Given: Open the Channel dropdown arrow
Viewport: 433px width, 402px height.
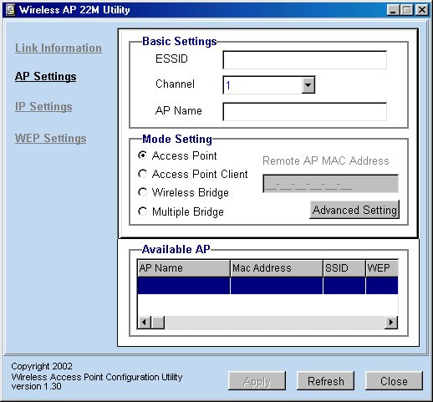Looking at the screenshot, I should 308,84.
